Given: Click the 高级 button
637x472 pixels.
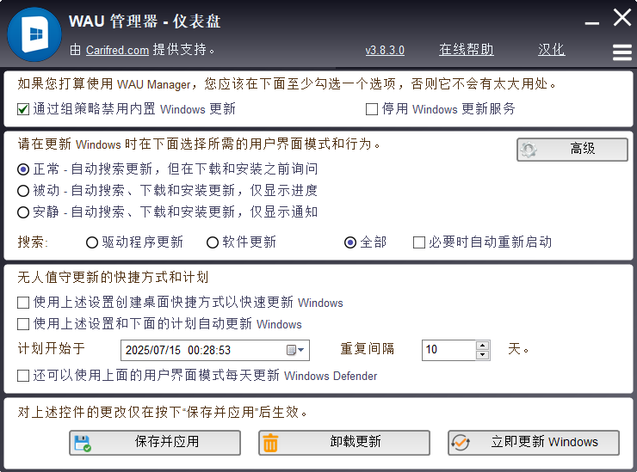Looking at the screenshot, I should [572, 150].
